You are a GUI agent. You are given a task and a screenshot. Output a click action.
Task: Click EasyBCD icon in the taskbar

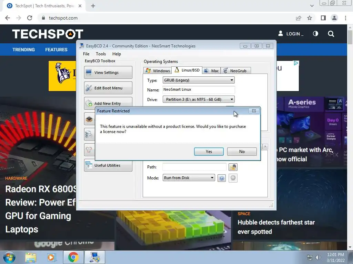point(95,257)
